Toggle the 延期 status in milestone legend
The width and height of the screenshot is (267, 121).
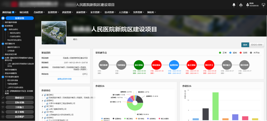tap(243, 53)
